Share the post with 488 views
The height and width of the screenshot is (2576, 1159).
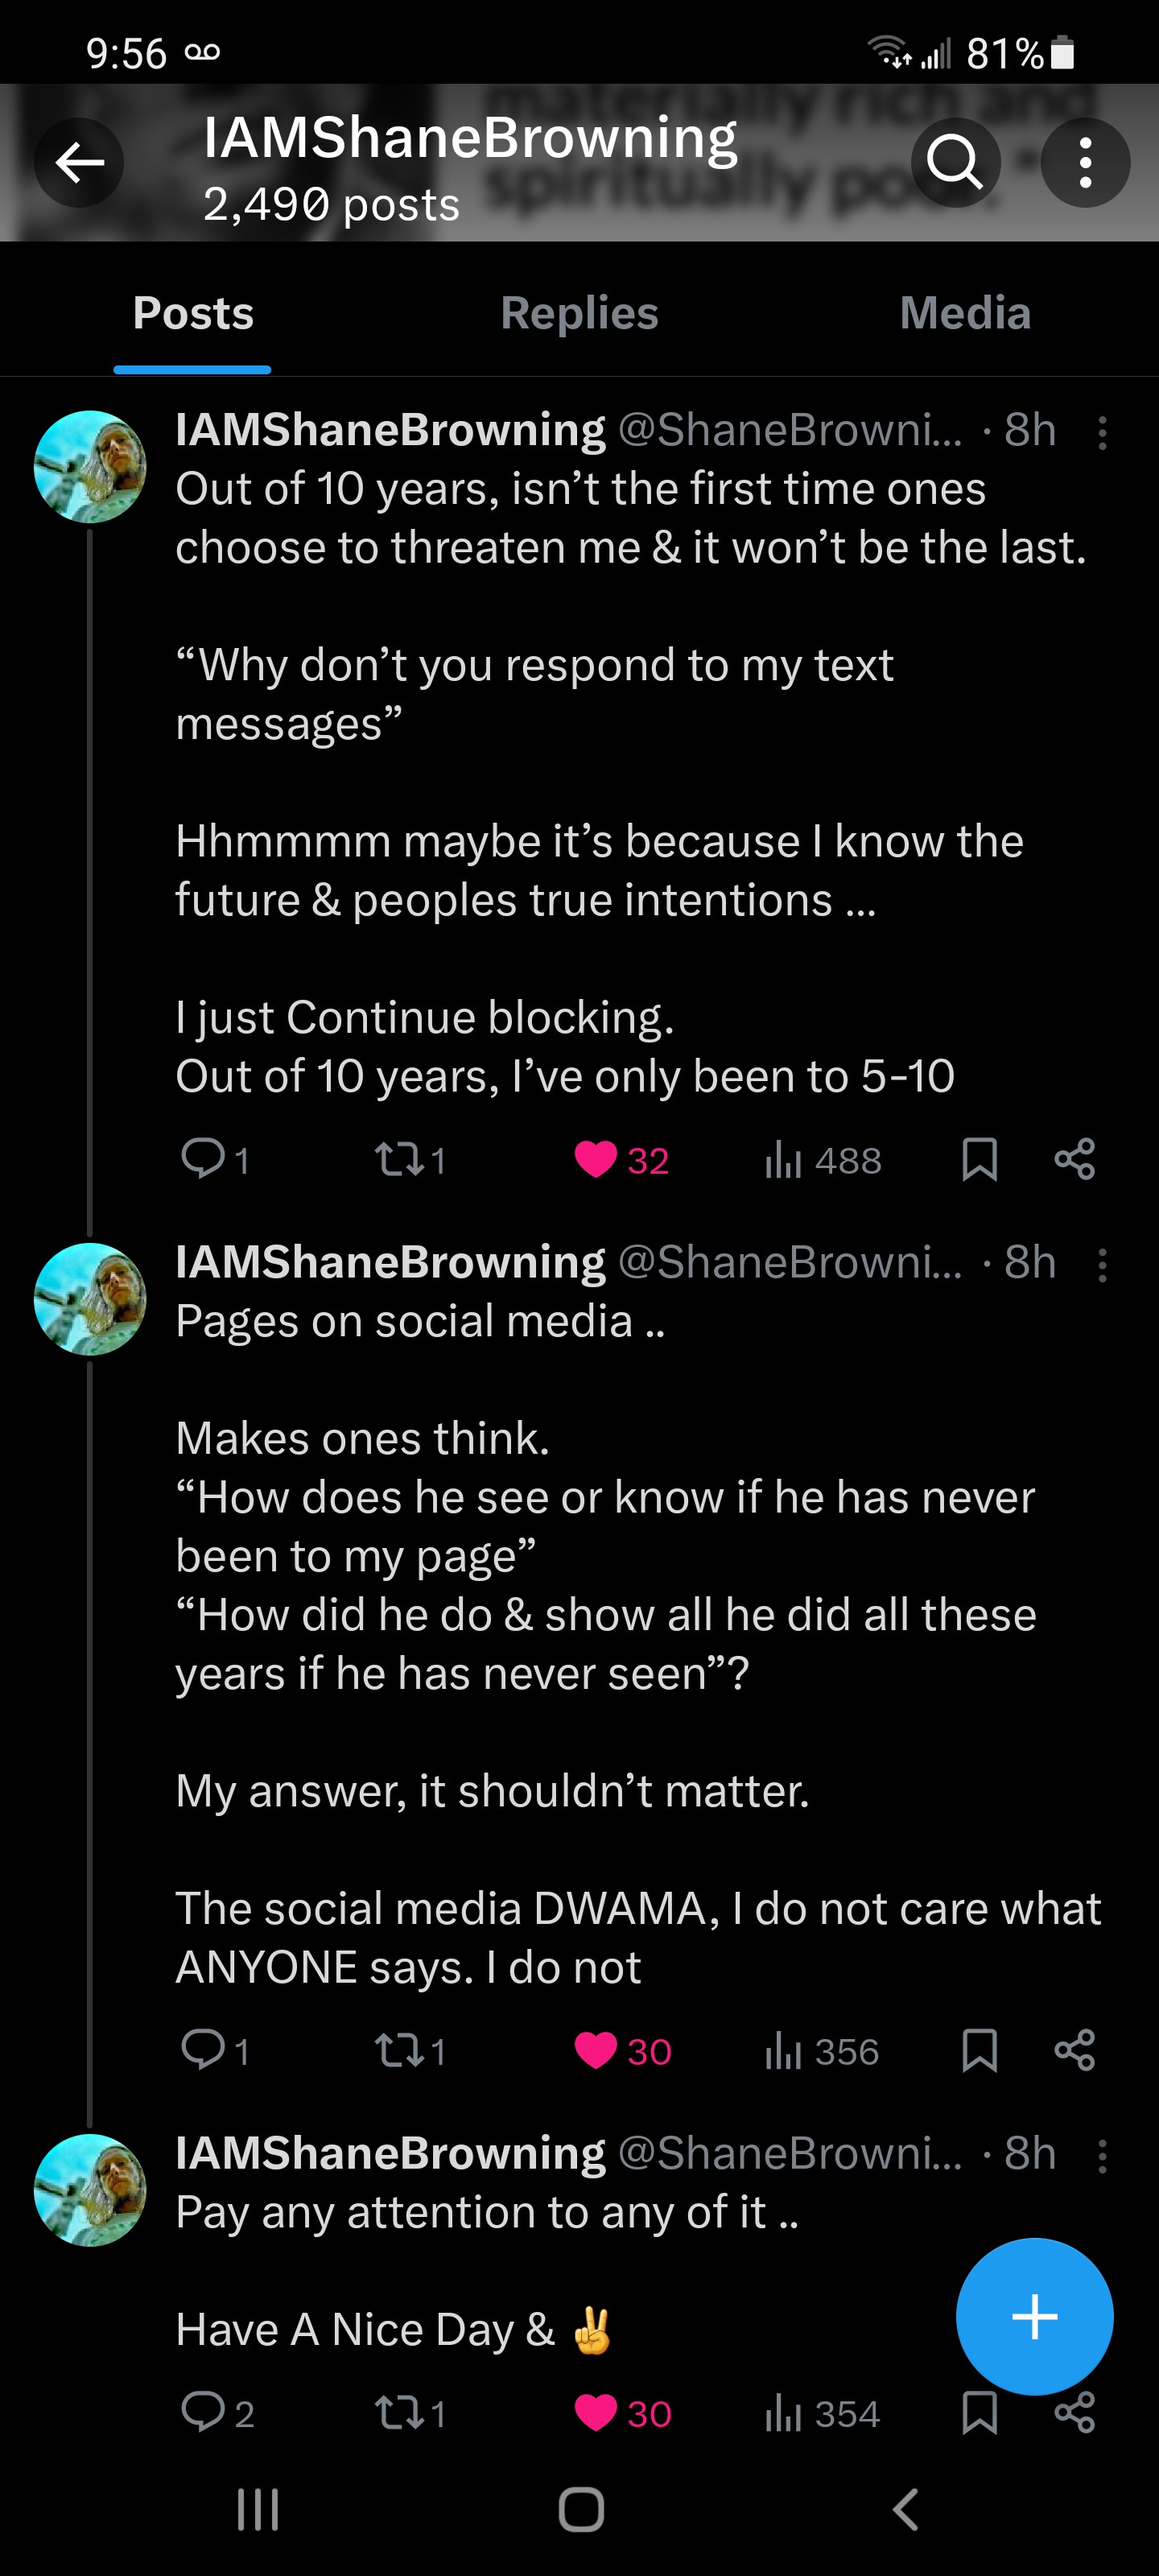point(1075,1159)
